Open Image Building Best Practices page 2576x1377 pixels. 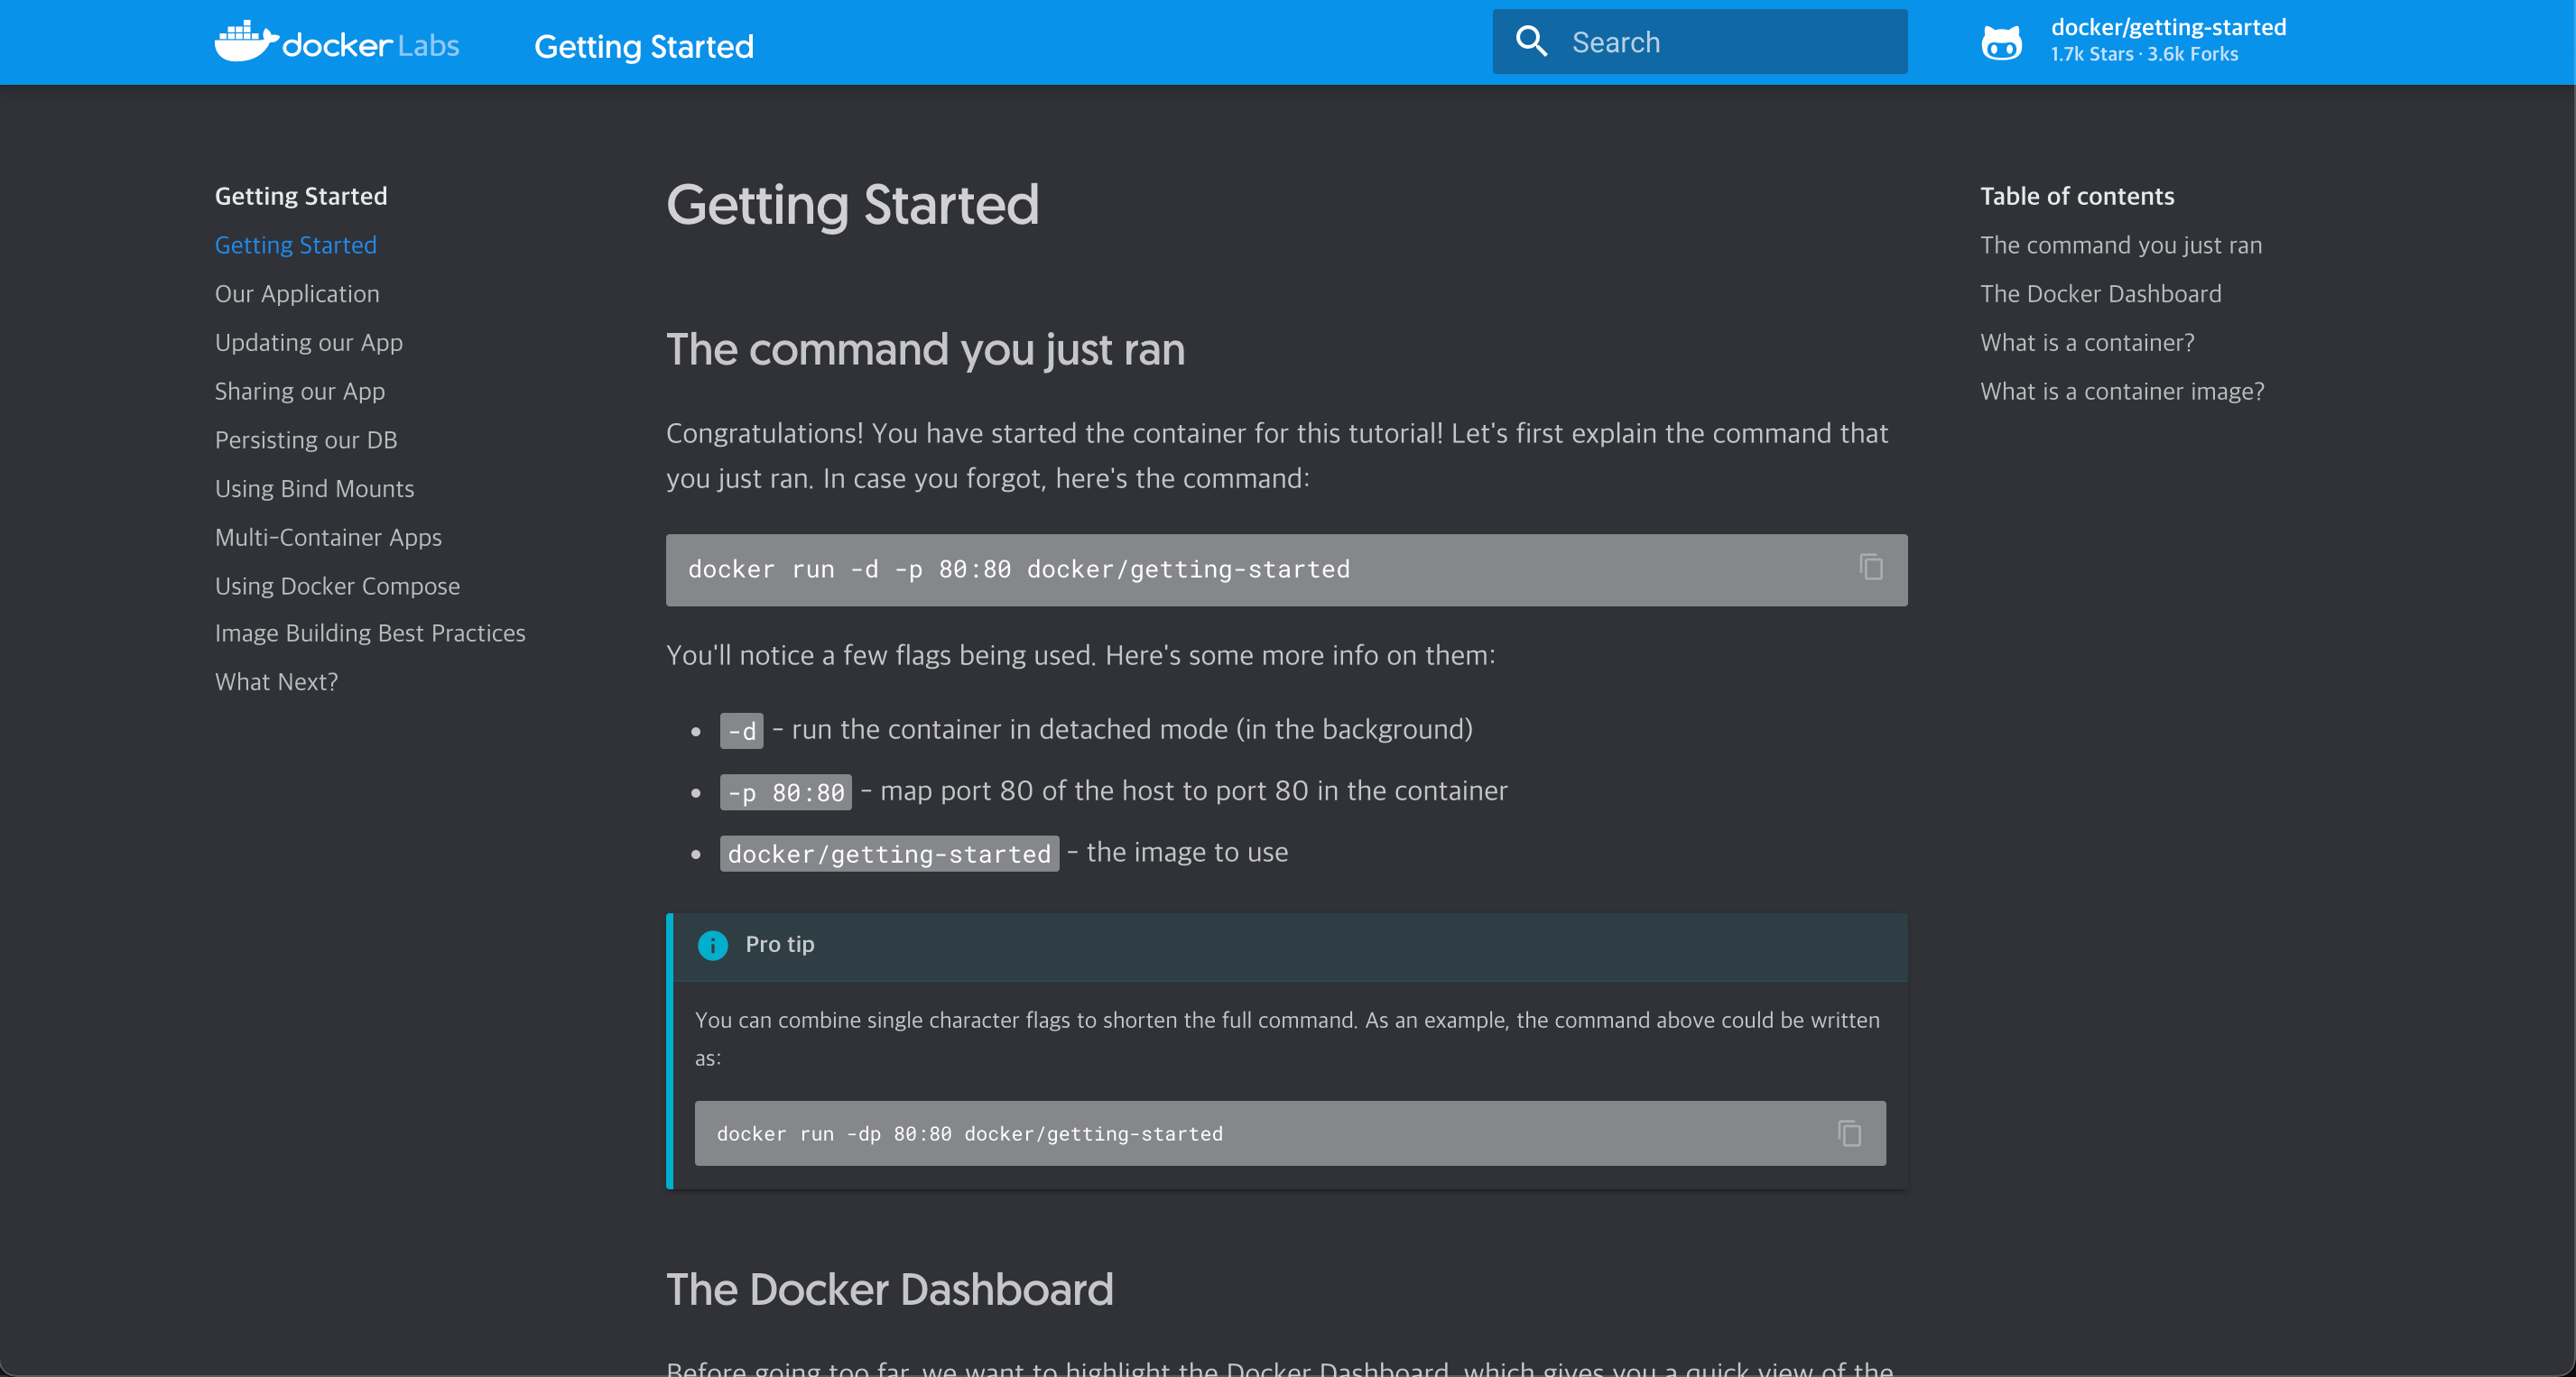[x=370, y=633]
